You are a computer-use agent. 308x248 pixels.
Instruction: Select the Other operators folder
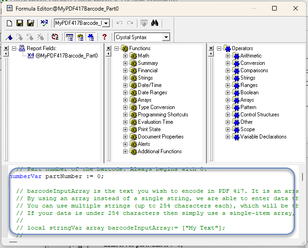246,122
